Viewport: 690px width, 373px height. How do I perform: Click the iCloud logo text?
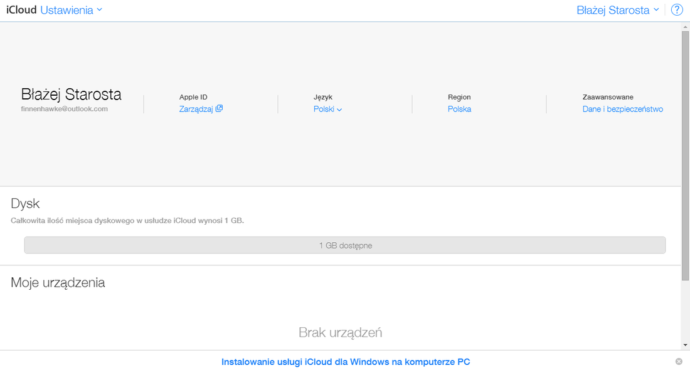click(21, 10)
